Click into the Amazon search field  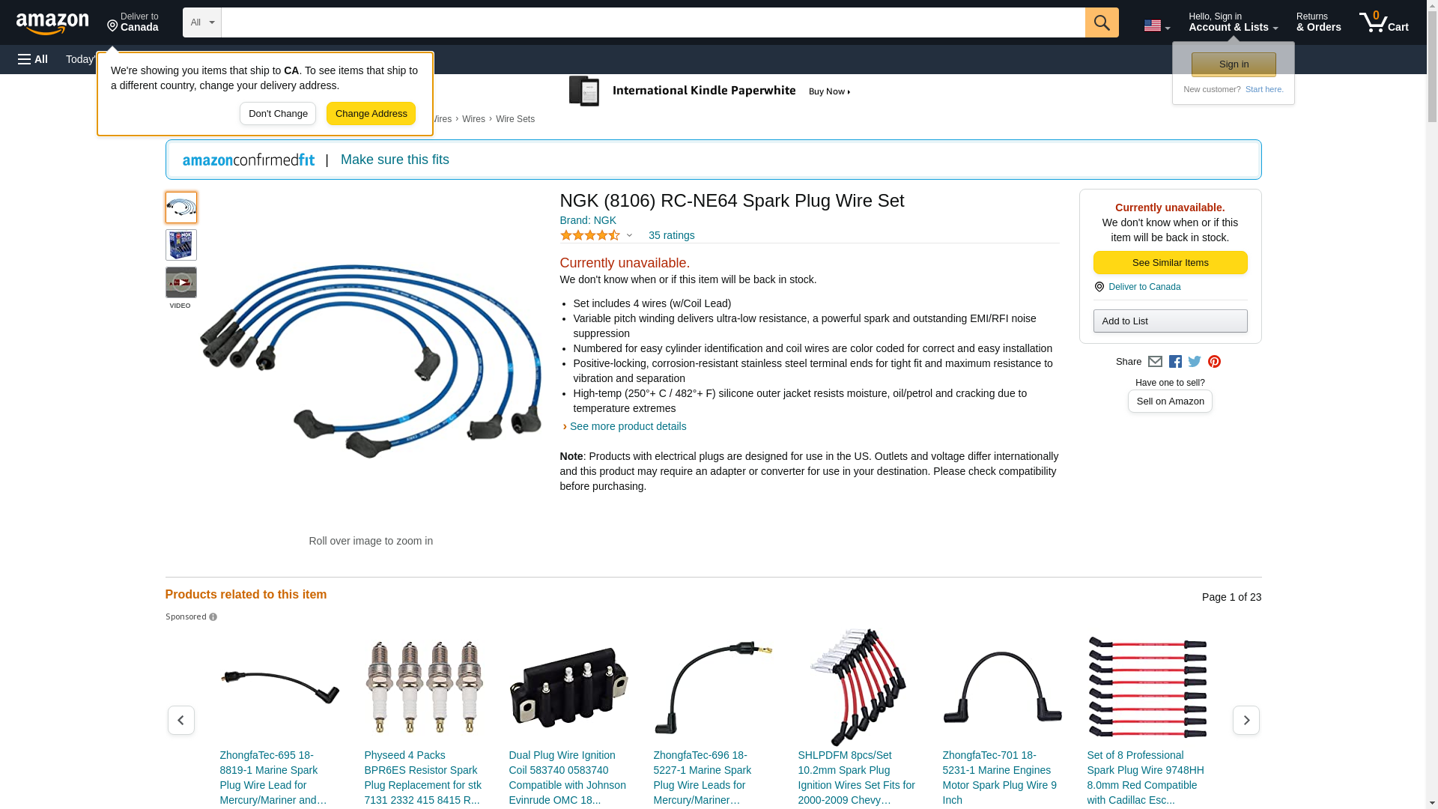point(653,22)
